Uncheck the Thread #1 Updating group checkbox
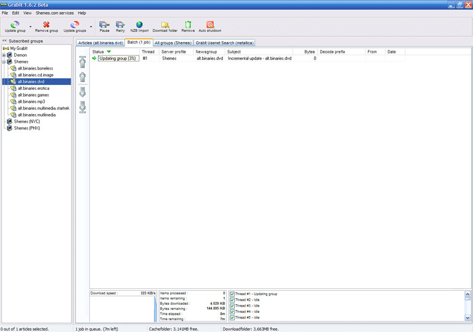The width and height of the screenshot is (473, 332). pos(232,294)
